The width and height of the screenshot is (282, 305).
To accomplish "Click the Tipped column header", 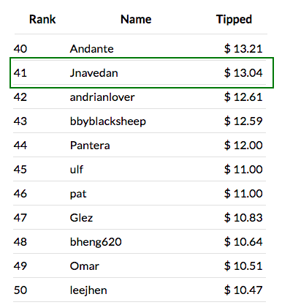I will coord(234,20).
